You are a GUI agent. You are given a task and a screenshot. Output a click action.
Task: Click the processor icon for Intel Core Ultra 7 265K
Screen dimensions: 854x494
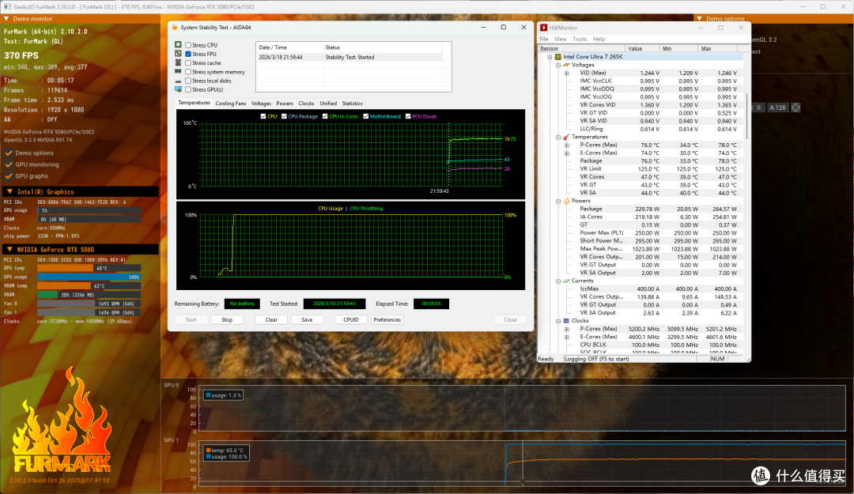(x=558, y=57)
